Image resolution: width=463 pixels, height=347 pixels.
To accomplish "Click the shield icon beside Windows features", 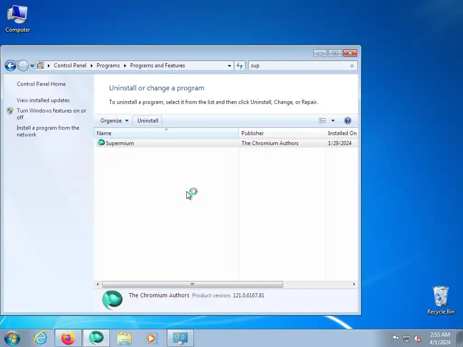I will [x=10, y=111].
